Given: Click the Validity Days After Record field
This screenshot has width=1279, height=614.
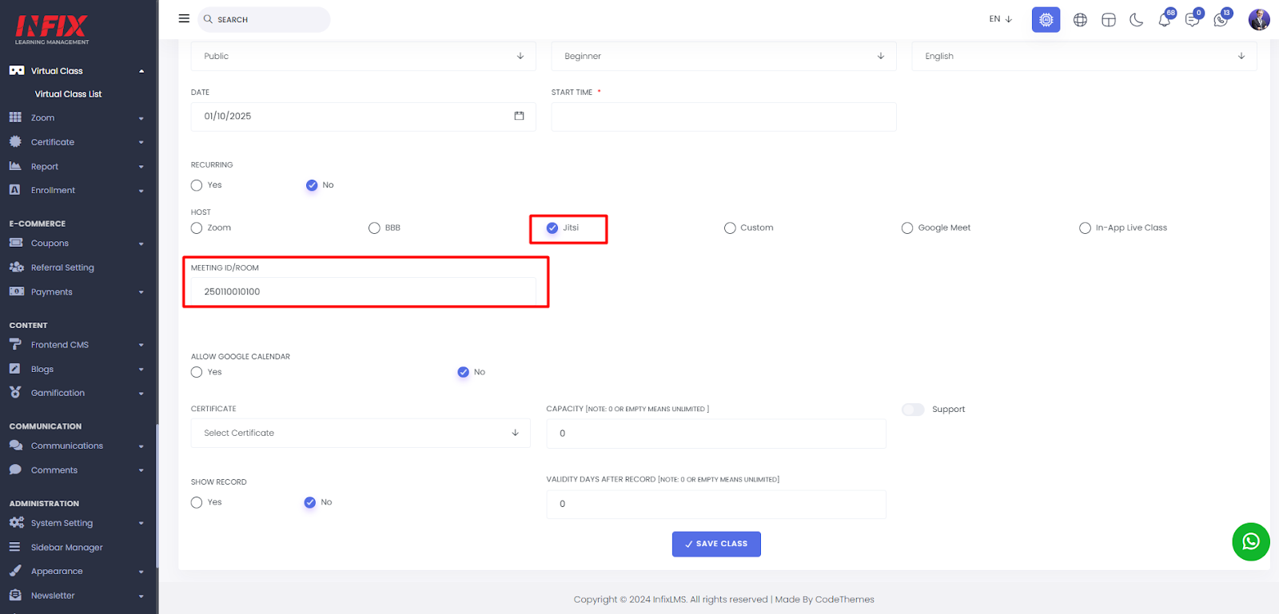Looking at the screenshot, I should click(x=716, y=504).
